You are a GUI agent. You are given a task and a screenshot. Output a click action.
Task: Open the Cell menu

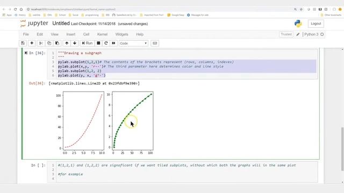coord(86,34)
